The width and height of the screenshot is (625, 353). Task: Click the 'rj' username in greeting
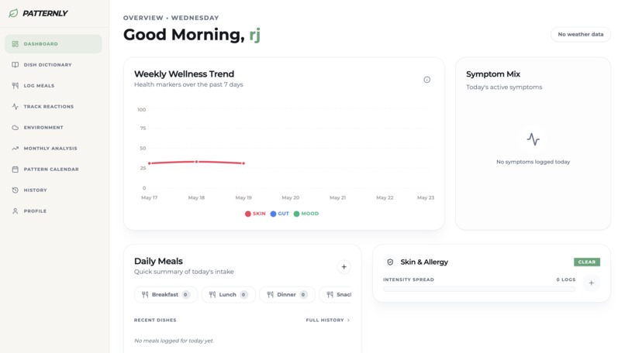click(255, 35)
